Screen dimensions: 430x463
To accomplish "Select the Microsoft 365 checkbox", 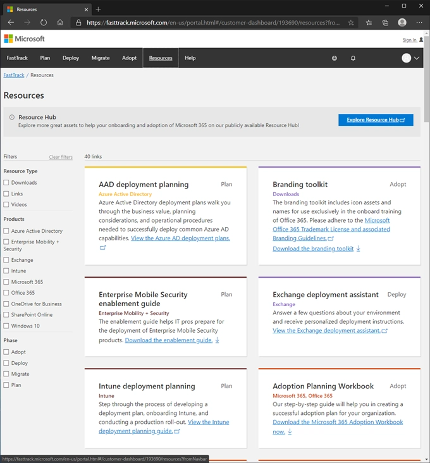I will (6, 281).
